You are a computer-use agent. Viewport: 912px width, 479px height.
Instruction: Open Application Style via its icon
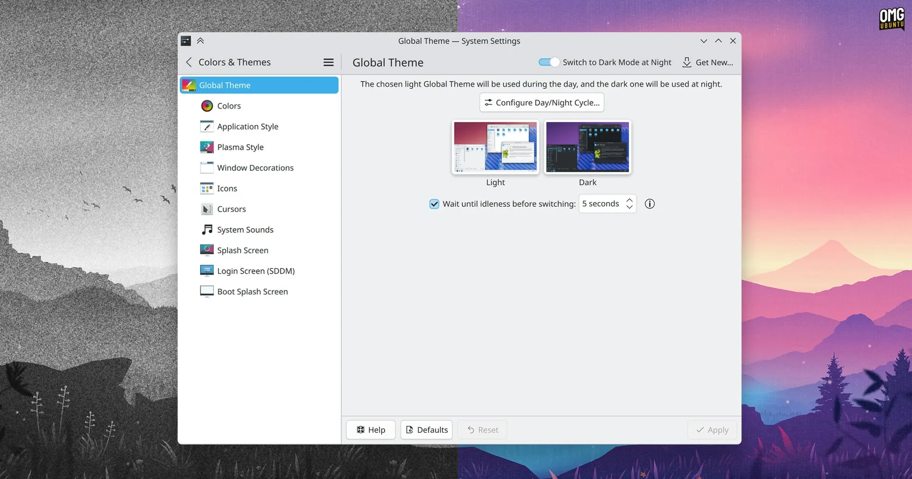click(207, 126)
